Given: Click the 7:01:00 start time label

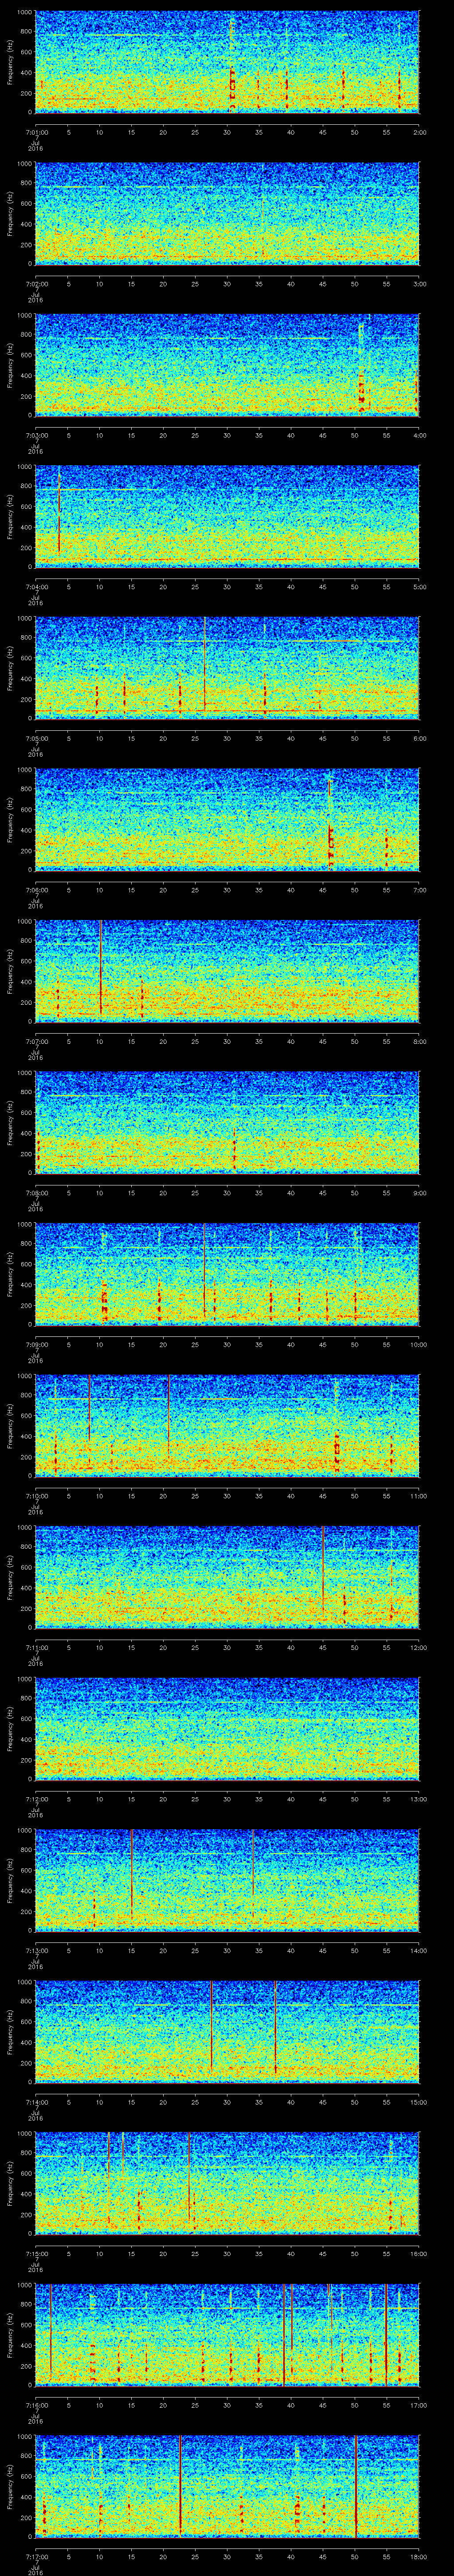Looking at the screenshot, I should [x=36, y=131].
